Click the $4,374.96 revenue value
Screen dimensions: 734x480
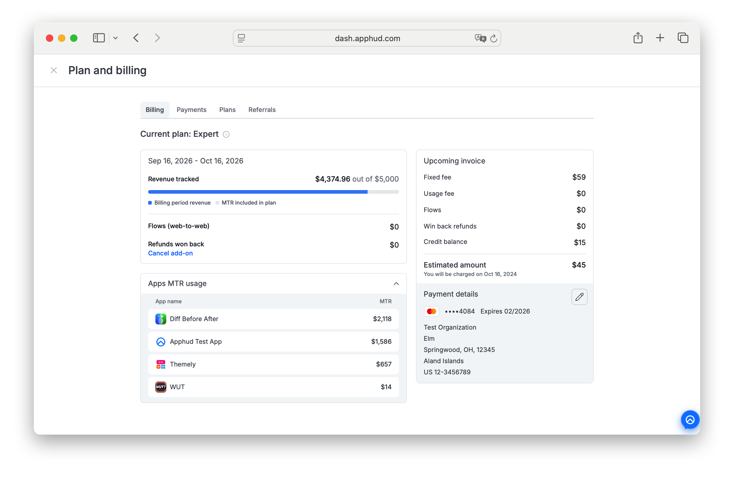click(x=333, y=179)
